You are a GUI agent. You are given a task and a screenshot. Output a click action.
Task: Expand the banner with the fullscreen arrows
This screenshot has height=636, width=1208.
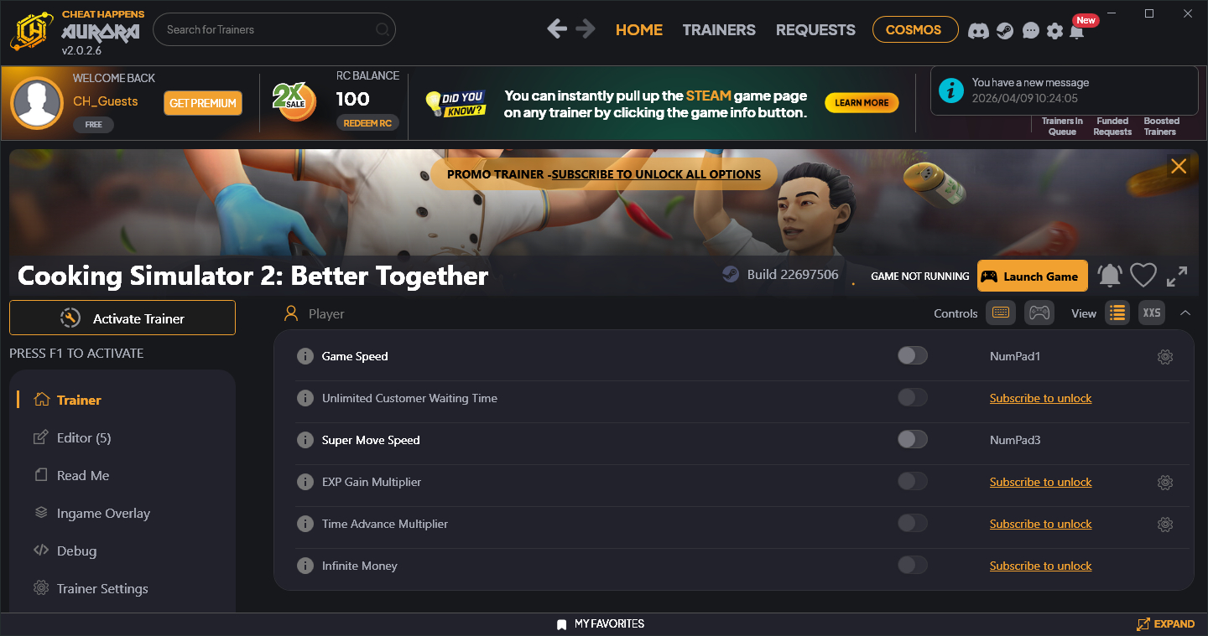(x=1177, y=276)
